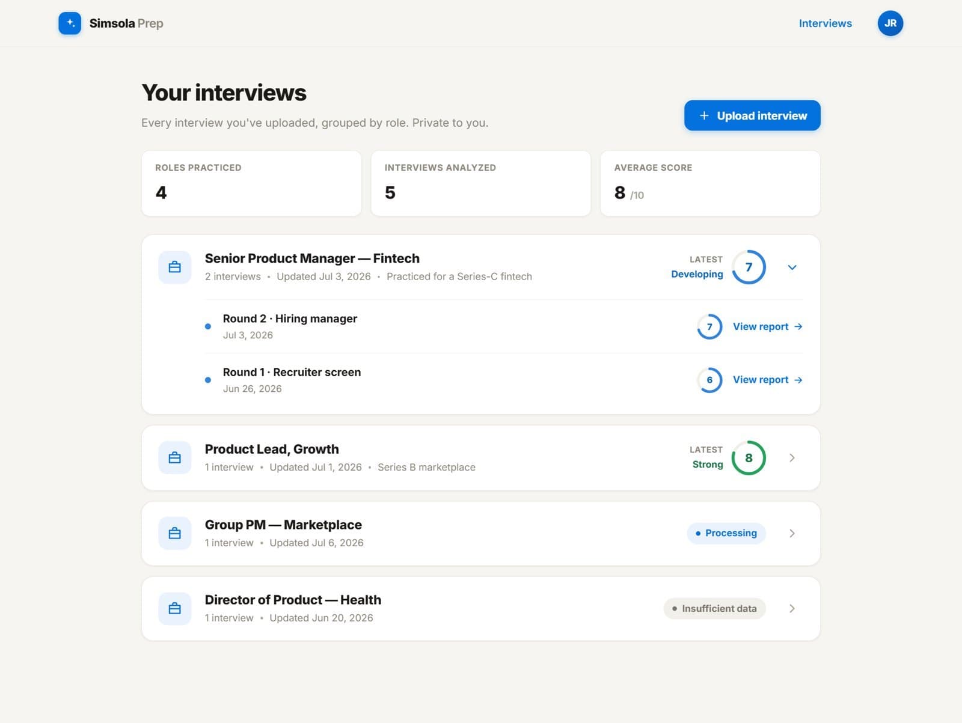The image size is (962, 723).
Task: Select the Director of Product — Health title
Action: coord(293,600)
